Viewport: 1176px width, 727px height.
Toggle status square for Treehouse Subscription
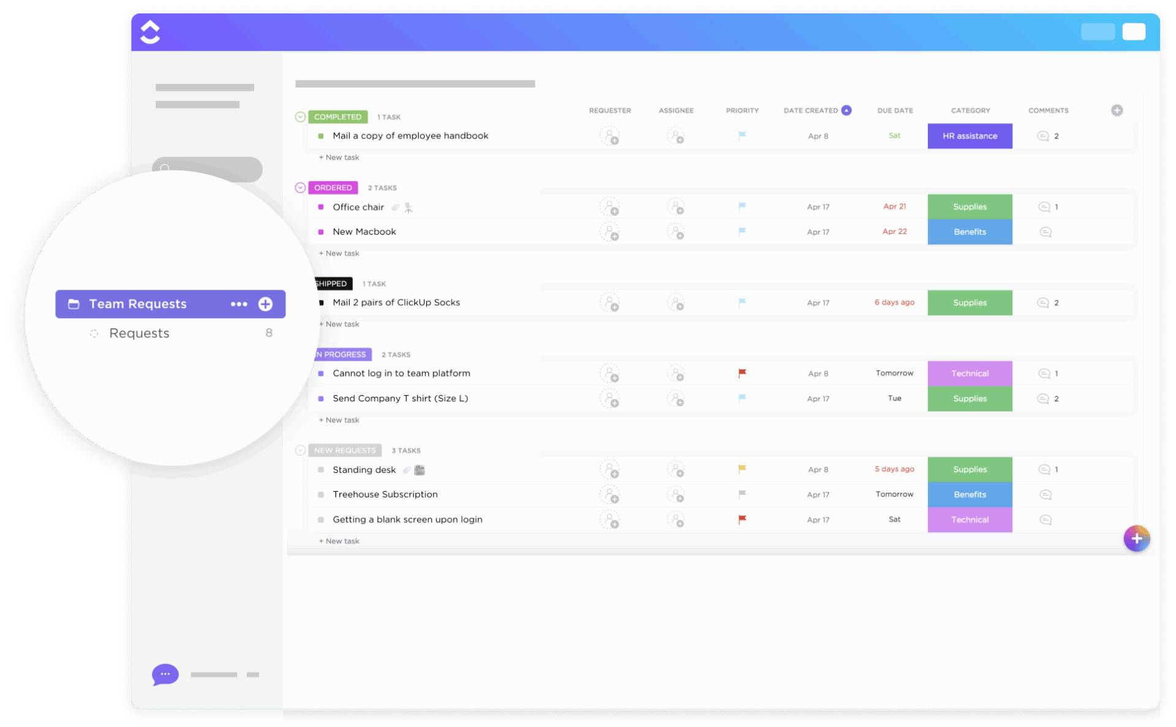[321, 494]
